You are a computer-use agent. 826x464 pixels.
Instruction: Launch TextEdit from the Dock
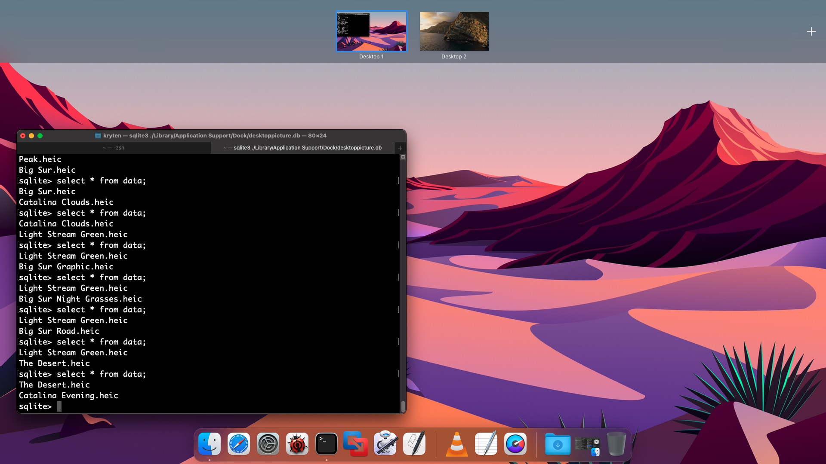tap(486, 444)
